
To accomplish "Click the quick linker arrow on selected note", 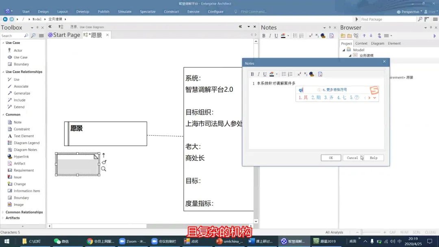I will pos(104,155).
